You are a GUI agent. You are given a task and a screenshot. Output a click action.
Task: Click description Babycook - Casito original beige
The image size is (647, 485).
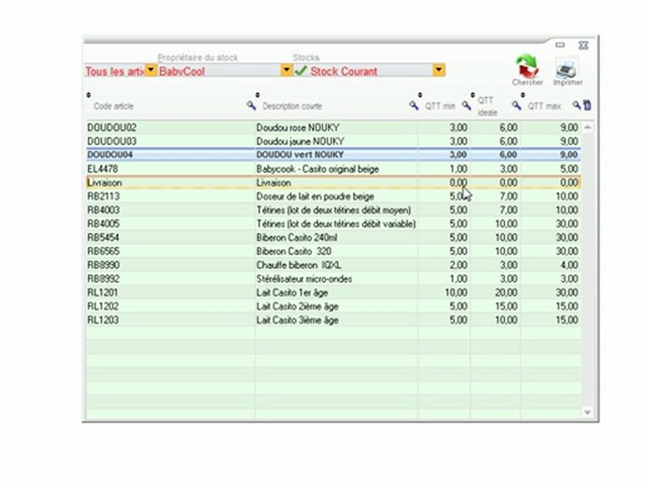(x=317, y=168)
